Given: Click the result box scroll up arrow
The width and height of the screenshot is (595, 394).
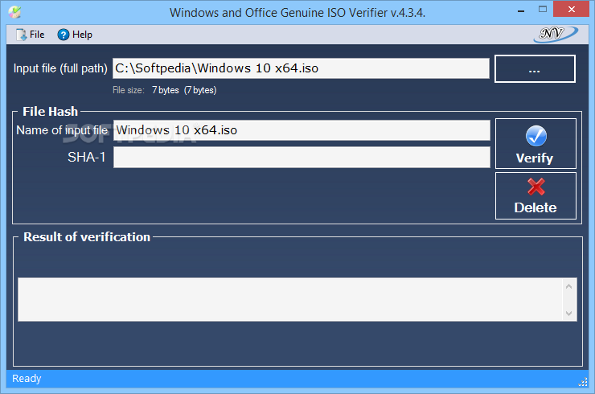Looking at the screenshot, I should (x=568, y=286).
